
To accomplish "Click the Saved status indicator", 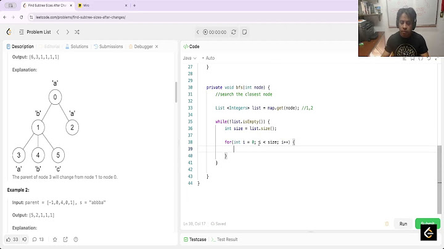I will [218, 224].
